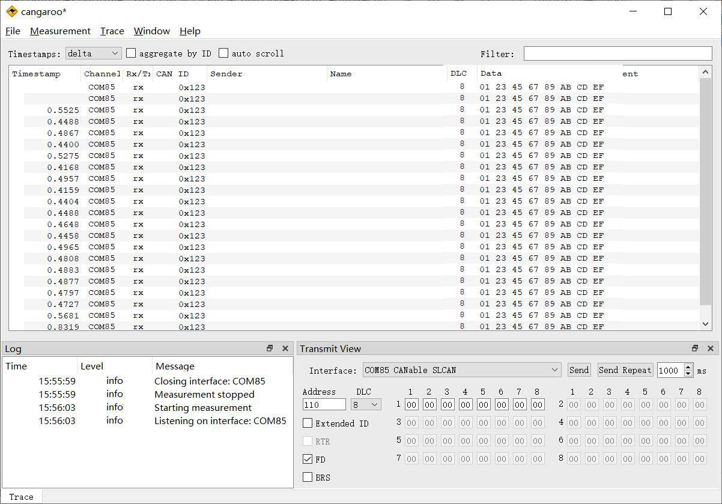
Task: Click the Send Repeat button
Action: click(x=625, y=370)
